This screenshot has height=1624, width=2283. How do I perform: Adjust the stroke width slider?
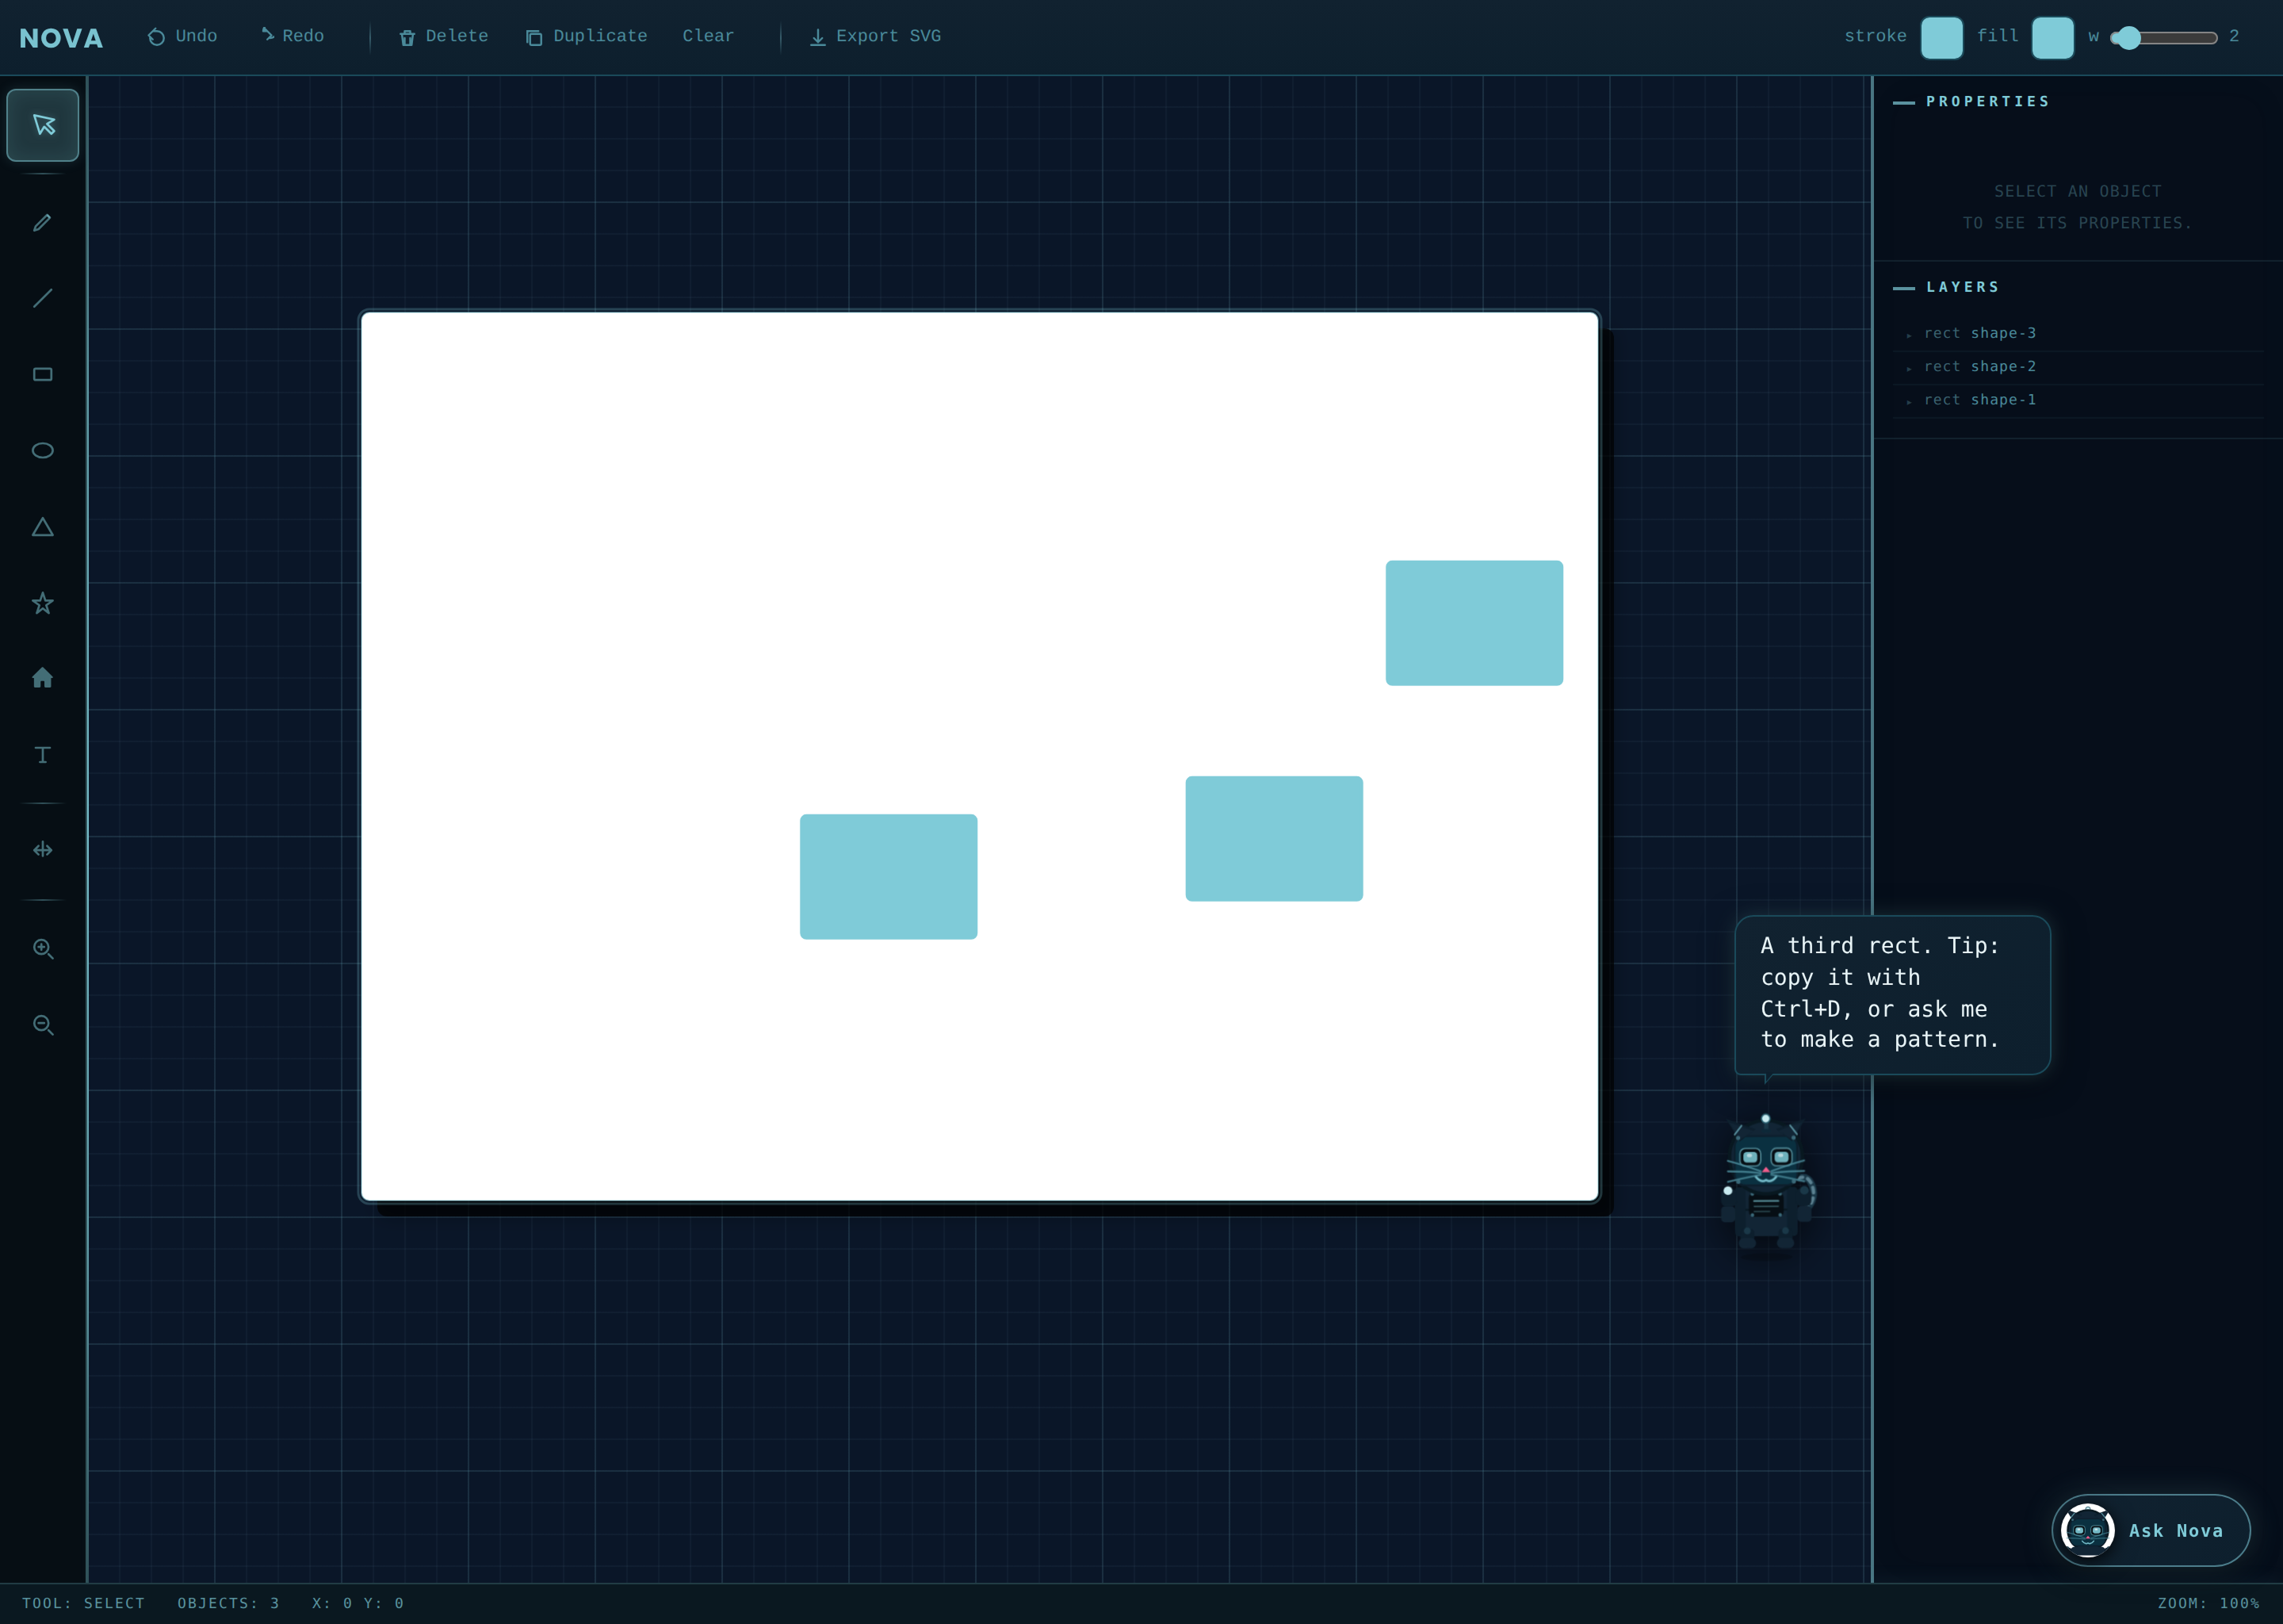pyautogui.click(x=2164, y=37)
